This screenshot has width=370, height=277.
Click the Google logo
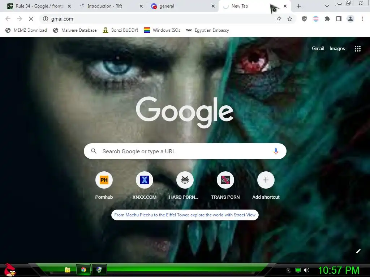point(185,113)
